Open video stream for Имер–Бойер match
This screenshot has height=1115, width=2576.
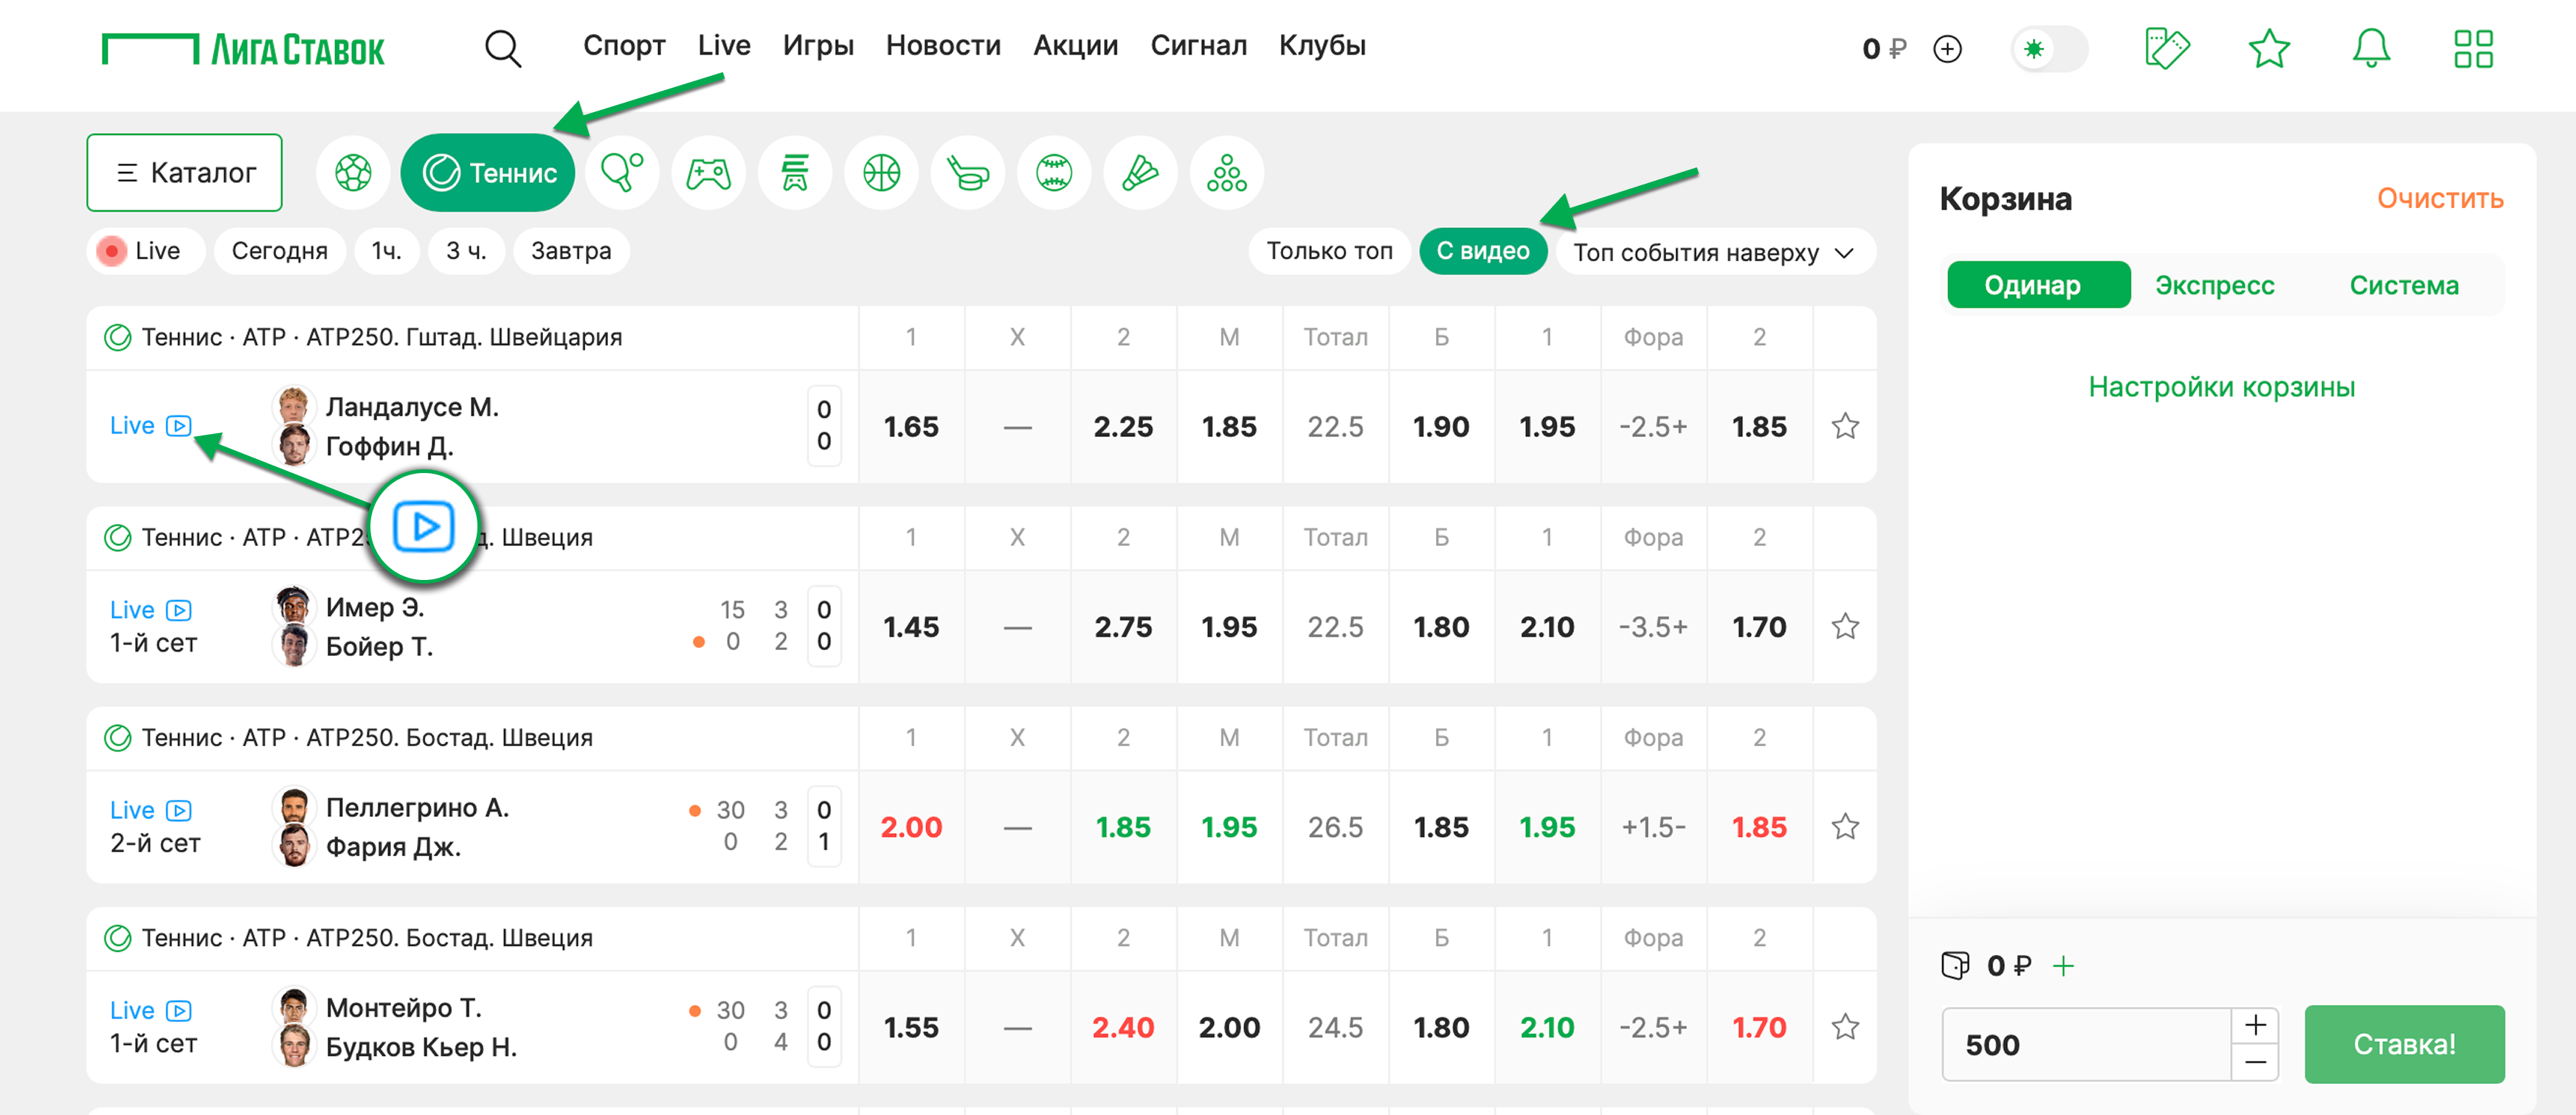coord(179,610)
